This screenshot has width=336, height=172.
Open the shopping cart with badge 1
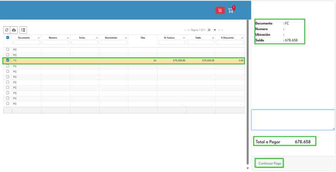click(231, 10)
